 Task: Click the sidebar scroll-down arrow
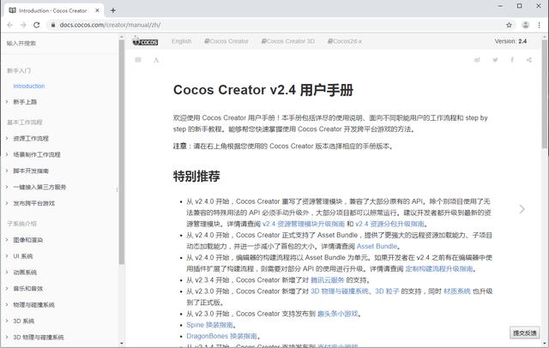tap(122, 344)
